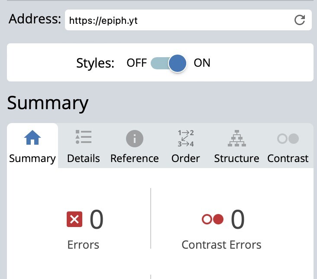Image resolution: width=317 pixels, height=279 pixels.
Task: Click the Address: label
Action: coord(35,19)
